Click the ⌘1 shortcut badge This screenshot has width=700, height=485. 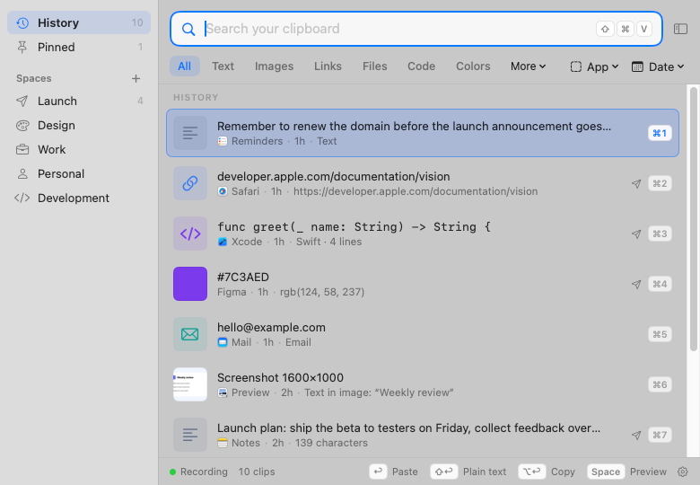pos(660,133)
